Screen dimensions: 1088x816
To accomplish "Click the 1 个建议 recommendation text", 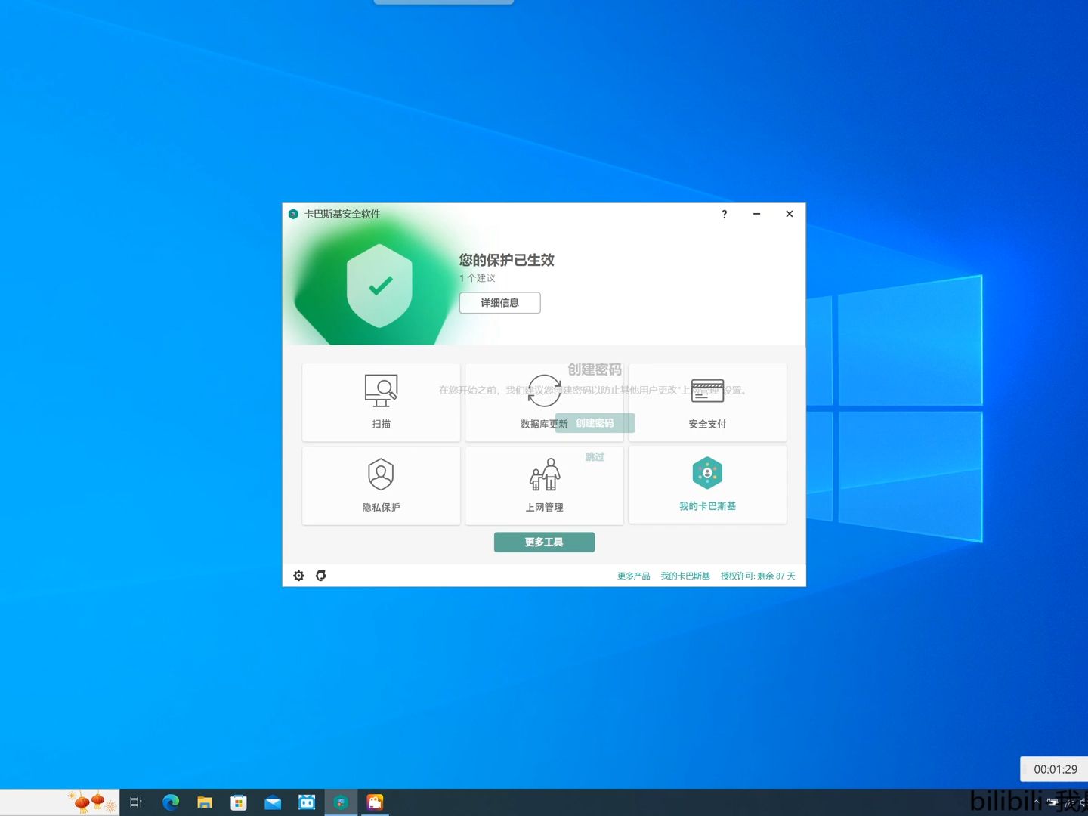I will click(478, 278).
